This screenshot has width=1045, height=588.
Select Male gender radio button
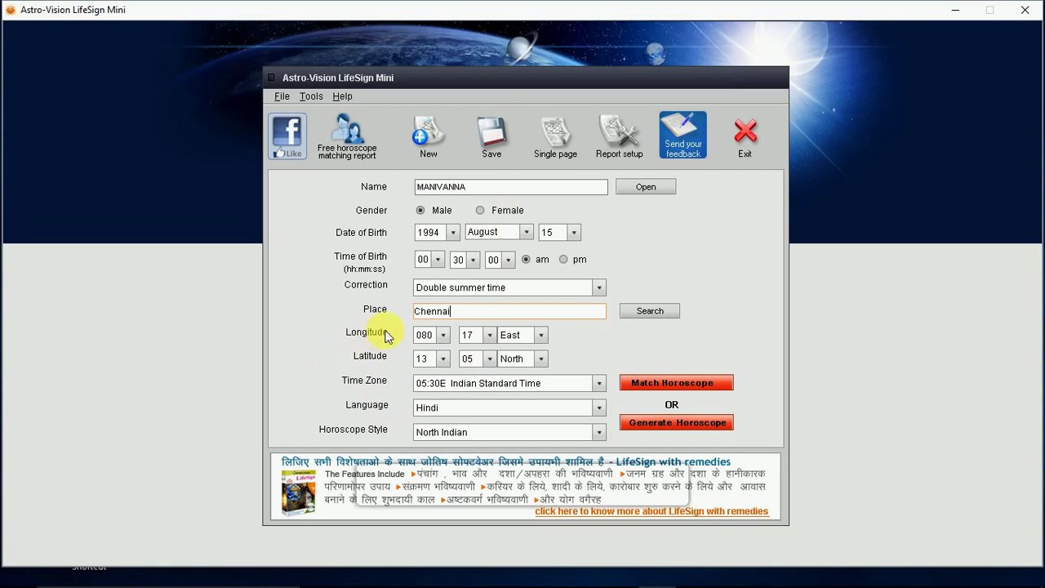(420, 211)
